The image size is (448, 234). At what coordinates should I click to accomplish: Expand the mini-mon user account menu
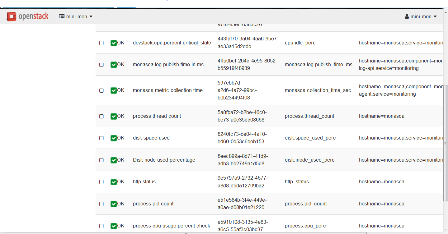point(421,16)
